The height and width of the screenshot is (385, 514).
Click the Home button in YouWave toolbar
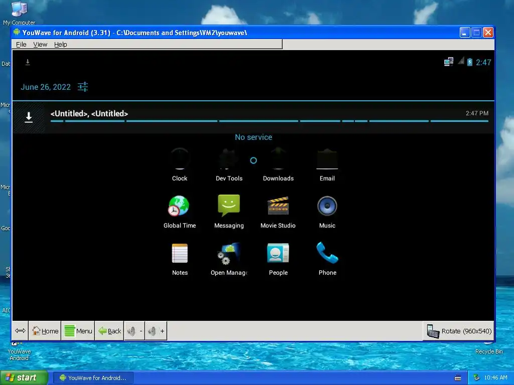point(45,331)
